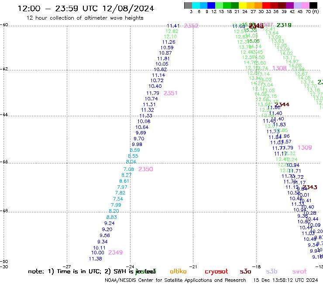
Task: Click the light blue 8.55 value
Action: point(133,156)
